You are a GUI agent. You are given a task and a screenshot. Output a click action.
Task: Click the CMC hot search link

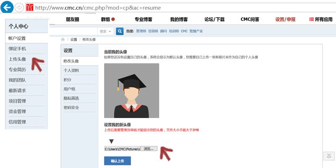tap(184, 31)
